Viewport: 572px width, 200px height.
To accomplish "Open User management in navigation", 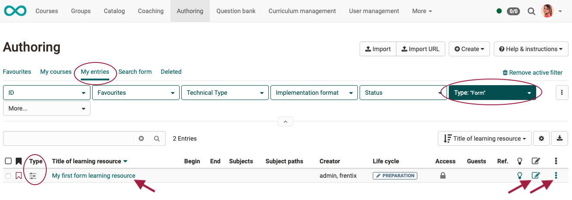I will tap(374, 11).
